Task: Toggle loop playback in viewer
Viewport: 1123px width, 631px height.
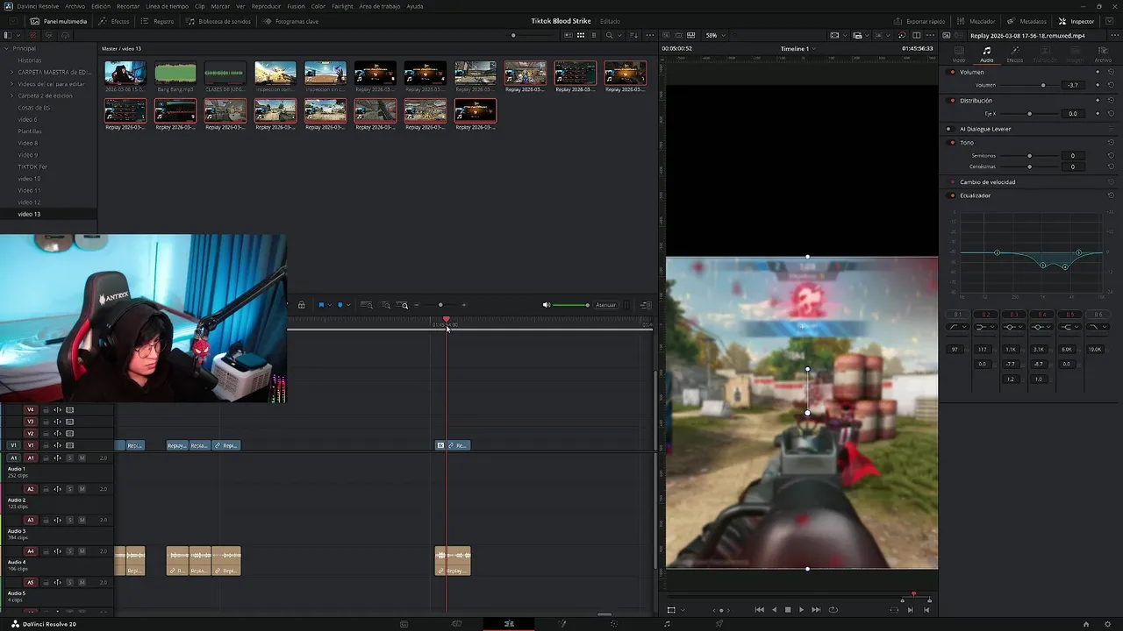Action: click(x=833, y=610)
